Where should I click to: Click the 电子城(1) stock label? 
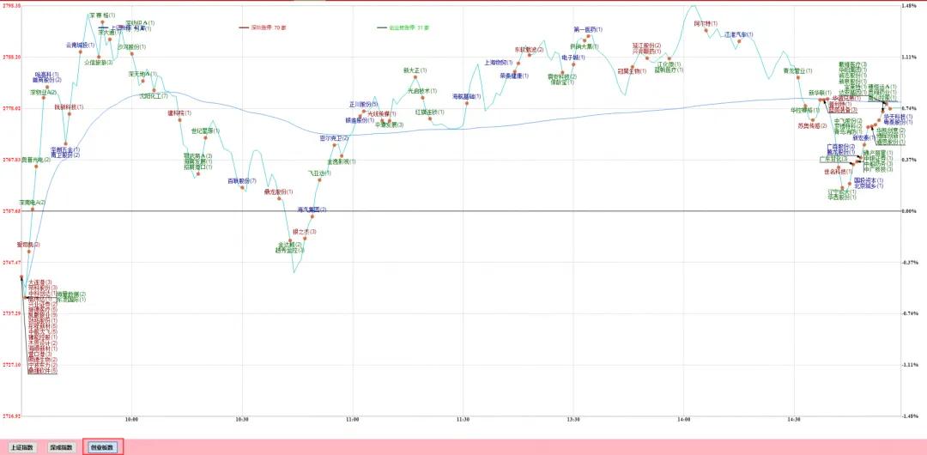(573, 58)
